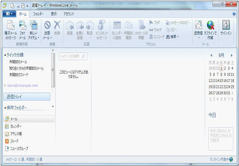Click the 今日 (08/01) event entry box
239x166 pixels.
coord(221,139)
